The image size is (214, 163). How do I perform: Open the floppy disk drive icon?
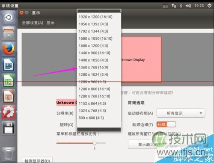click(9, 128)
